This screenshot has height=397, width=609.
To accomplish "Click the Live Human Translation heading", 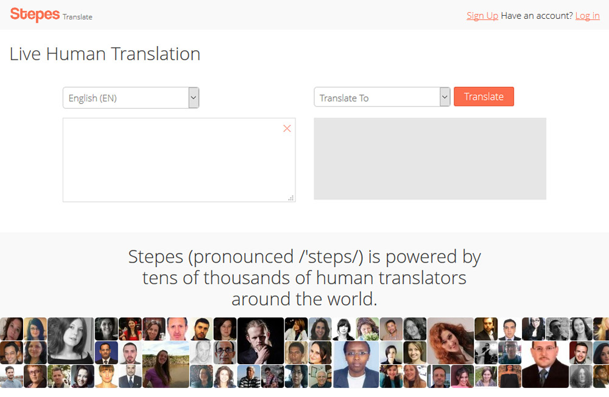I will [105, 54].
